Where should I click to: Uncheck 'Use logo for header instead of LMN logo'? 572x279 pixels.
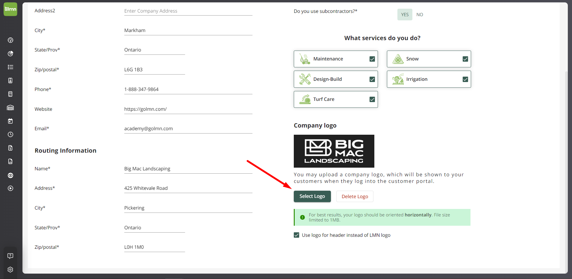click(x=296, y=235)
